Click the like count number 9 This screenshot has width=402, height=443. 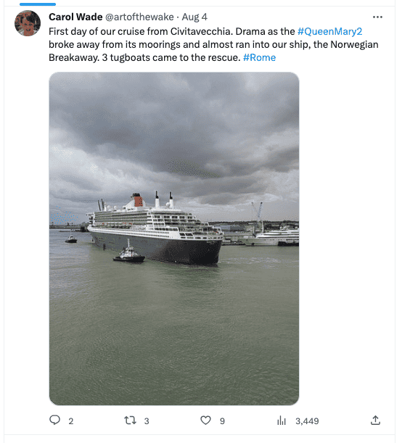point(222,421)
